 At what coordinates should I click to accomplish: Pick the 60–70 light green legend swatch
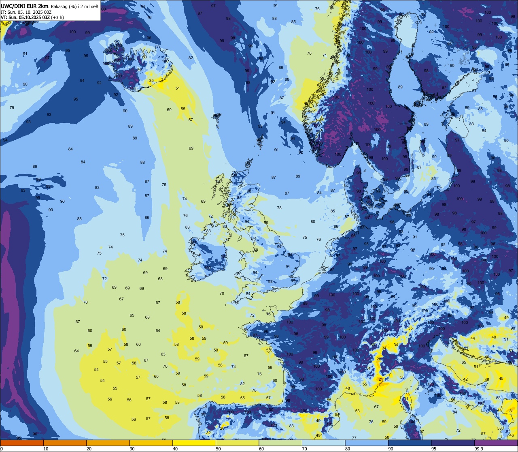tap(280, 443)
